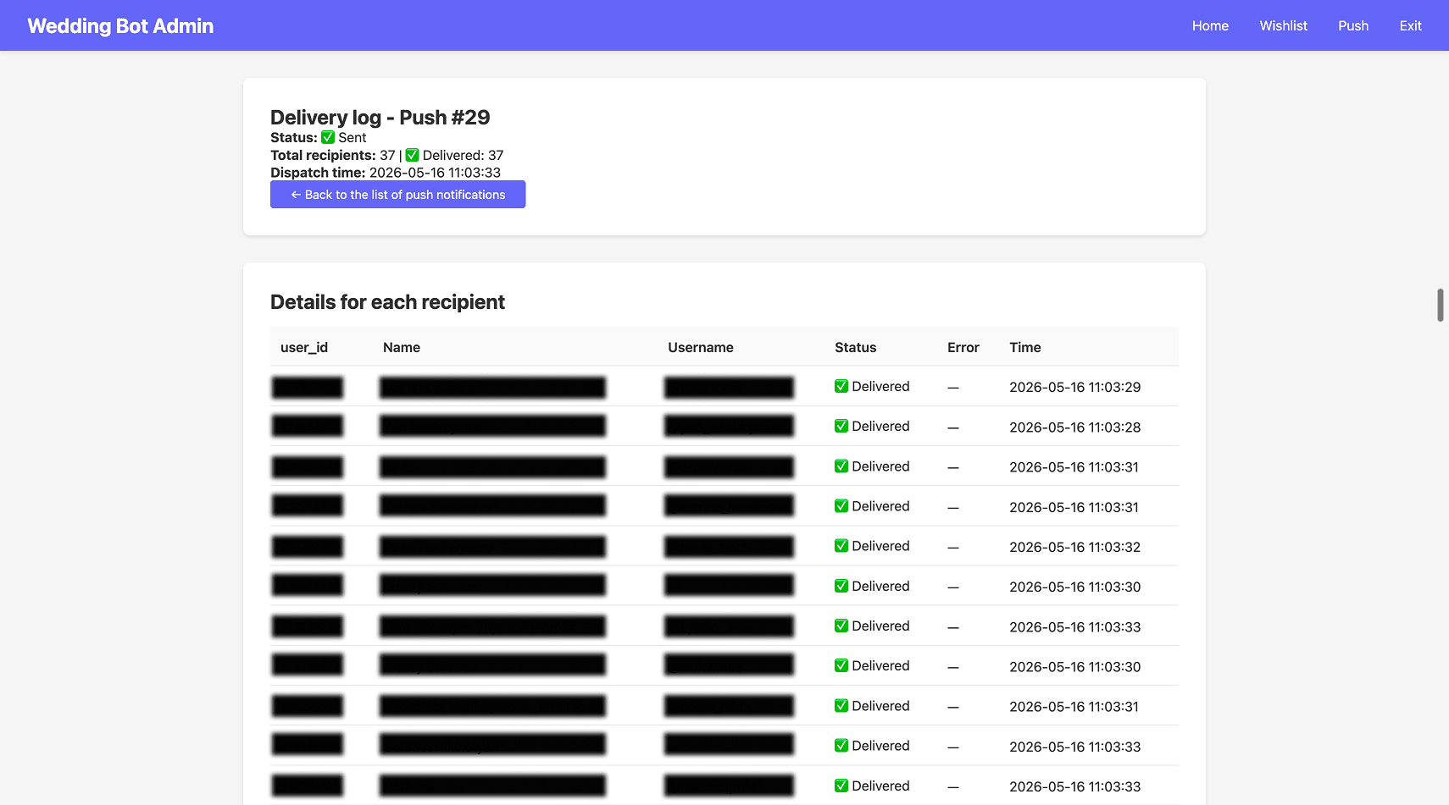Go to the Push nav link

(x=1353, y=25)
